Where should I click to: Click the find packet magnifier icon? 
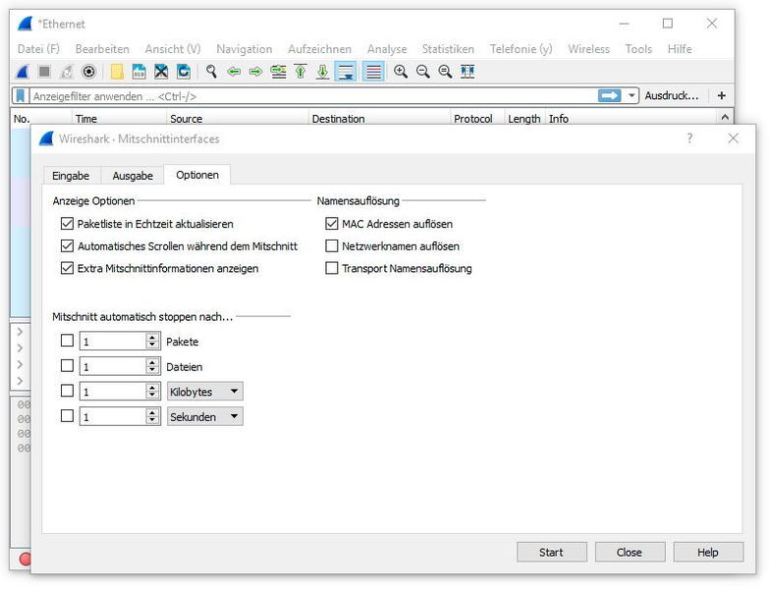click(x=211, y=72)
